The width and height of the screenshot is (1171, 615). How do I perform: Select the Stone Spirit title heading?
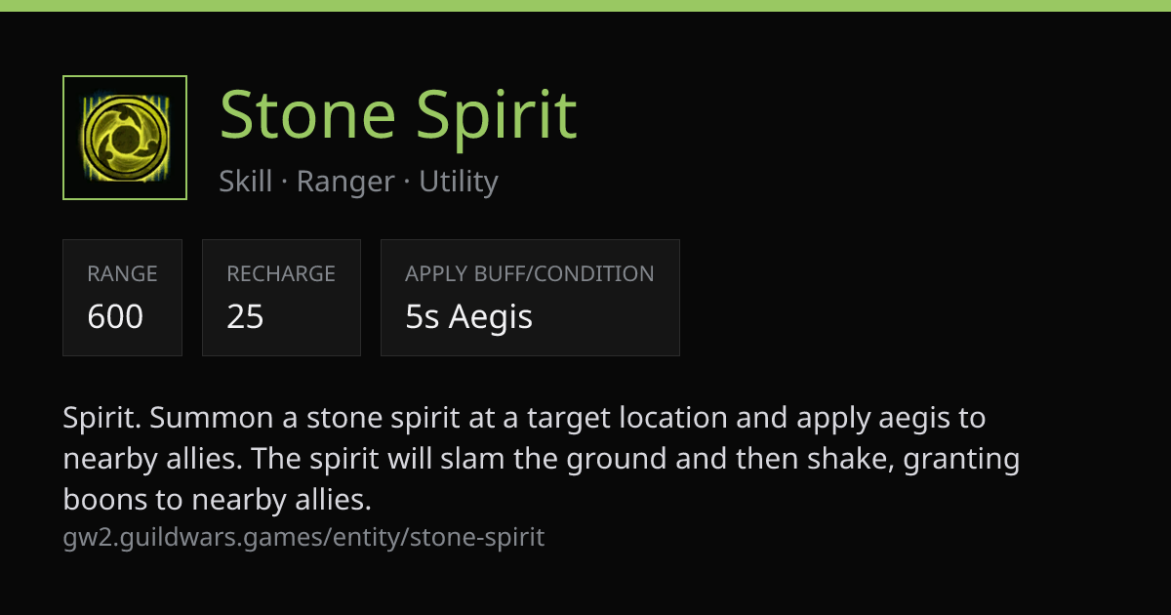pyautogui.click(x=398, y=113)
